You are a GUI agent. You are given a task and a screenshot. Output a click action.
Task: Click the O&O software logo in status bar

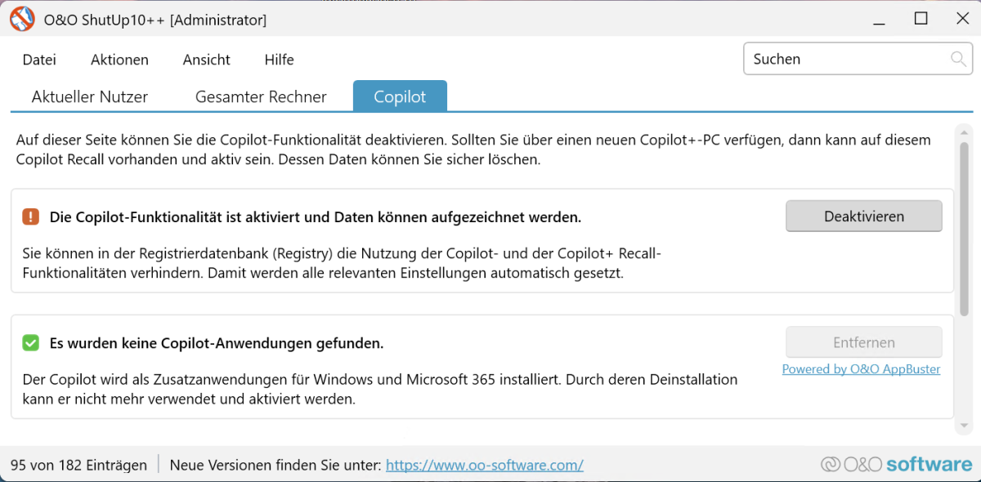click(x=897, y=464)
